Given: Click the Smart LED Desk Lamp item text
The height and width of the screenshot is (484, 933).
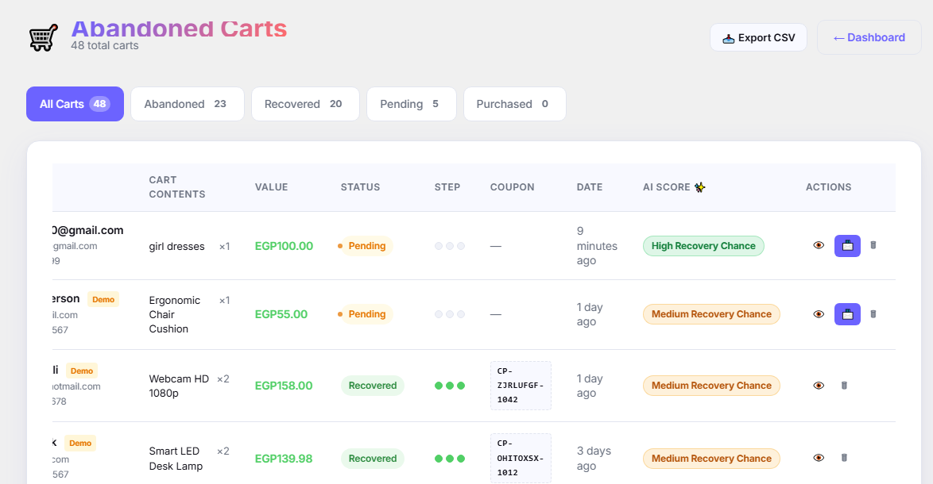Looking at the screenshot, I should click(x=176, y=459).
